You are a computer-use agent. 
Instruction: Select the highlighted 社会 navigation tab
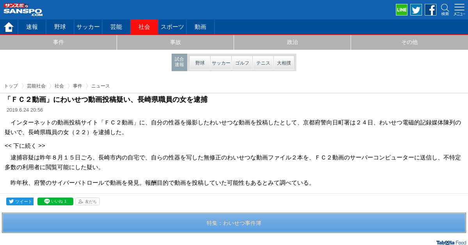tap(144, 27)
